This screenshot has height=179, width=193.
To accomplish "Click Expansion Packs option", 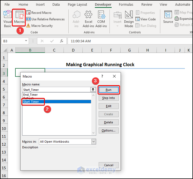I will (x=183, y=19).
